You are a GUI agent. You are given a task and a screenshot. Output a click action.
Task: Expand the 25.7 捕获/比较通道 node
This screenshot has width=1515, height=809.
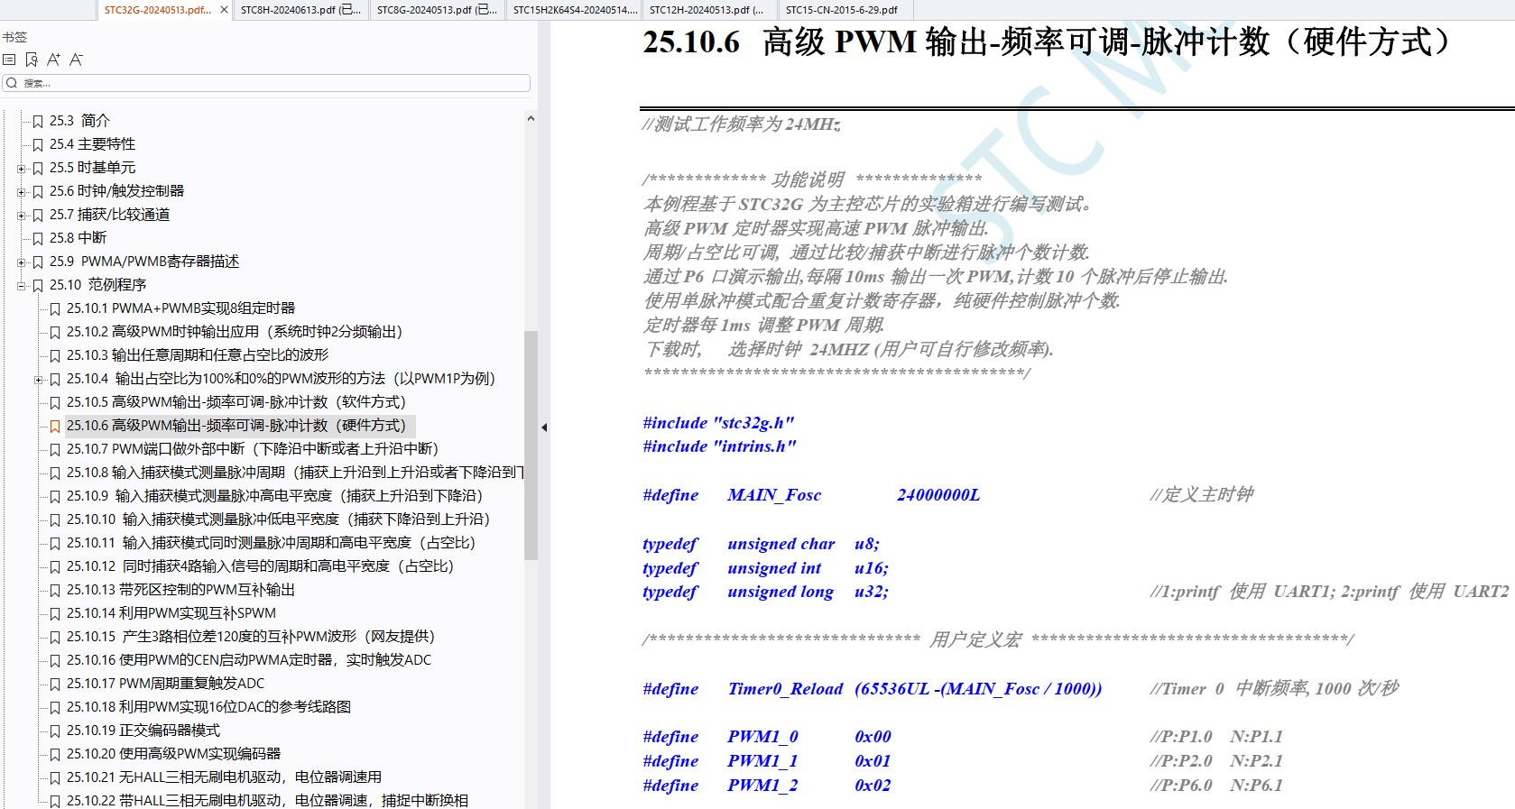pos(21,216)
